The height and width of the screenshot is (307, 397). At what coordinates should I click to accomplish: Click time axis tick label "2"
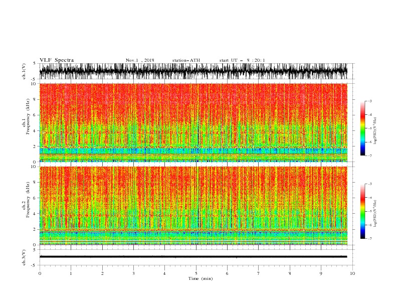[102, 273]
